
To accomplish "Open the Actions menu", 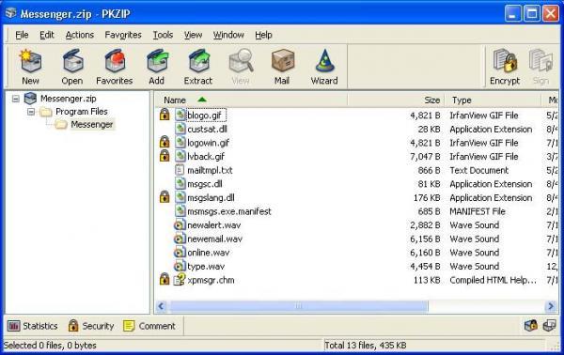I will click(80, 35).
